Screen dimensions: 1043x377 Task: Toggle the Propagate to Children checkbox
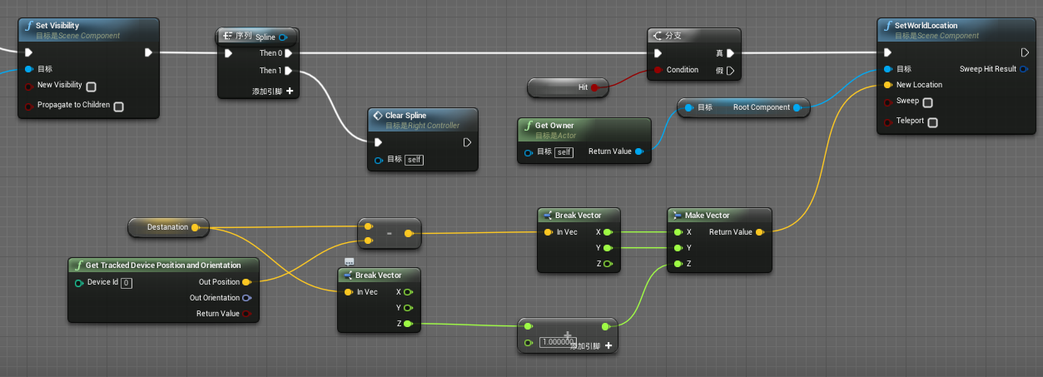(x=118, y=107)
